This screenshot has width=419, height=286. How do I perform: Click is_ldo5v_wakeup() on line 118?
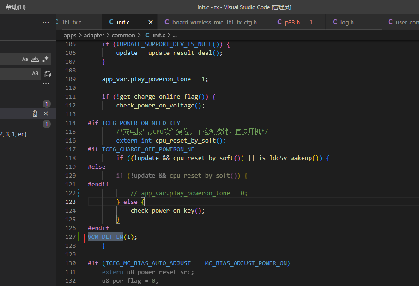[290, 158]
